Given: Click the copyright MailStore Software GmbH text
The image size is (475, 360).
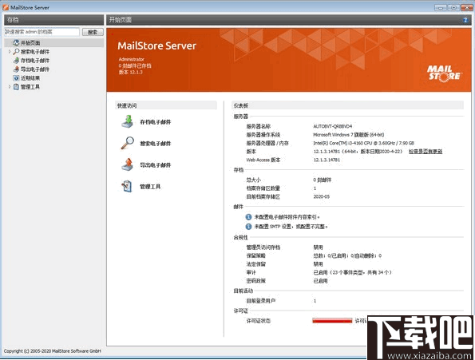Looking at the screenshot, I should 53,351.
